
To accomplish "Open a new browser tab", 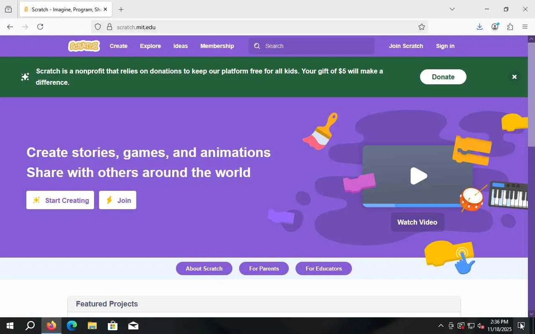I will (x=121, y=9).
